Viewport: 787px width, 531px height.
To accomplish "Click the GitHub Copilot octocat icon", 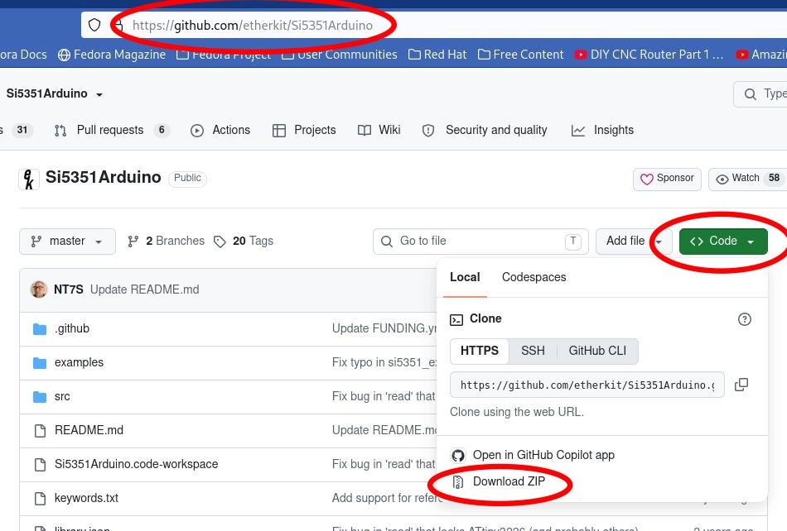I will click(458, 456).
